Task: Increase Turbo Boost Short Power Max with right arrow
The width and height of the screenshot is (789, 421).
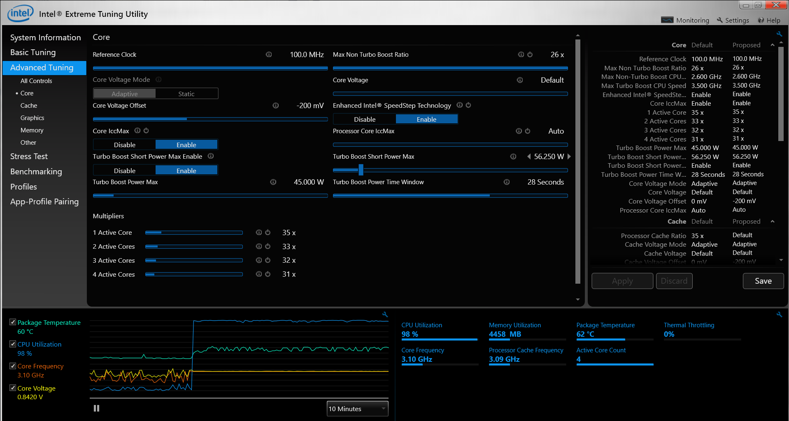Action: (x=569, y=156)
